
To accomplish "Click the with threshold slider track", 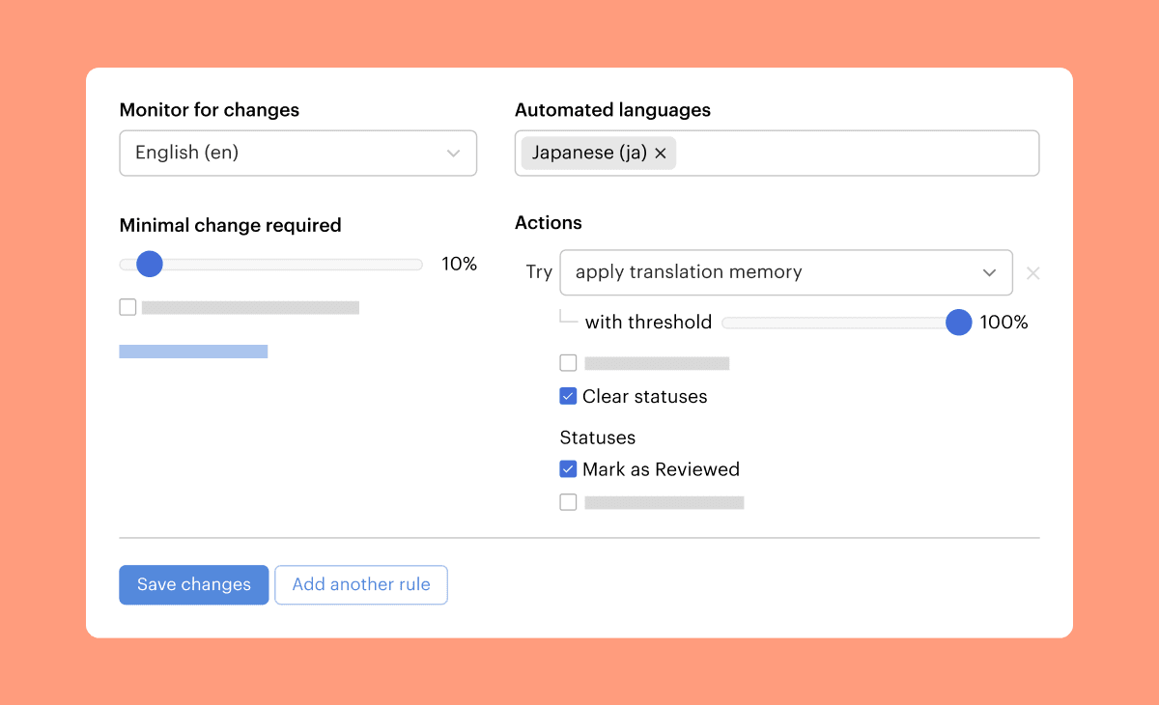I will click(831, 323).
